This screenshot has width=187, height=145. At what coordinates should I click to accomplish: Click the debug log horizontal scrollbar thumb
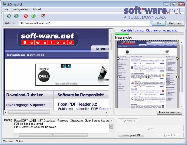click(53, 135)
